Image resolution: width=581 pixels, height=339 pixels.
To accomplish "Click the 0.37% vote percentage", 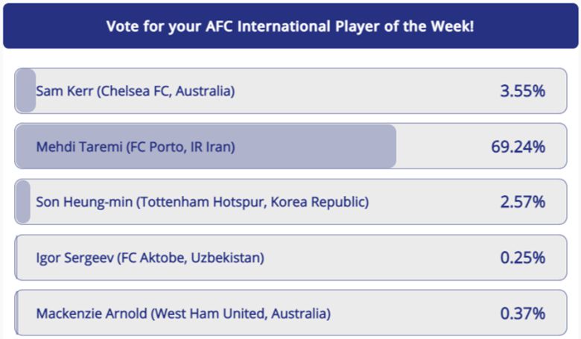I will click(x=522, y=314).
